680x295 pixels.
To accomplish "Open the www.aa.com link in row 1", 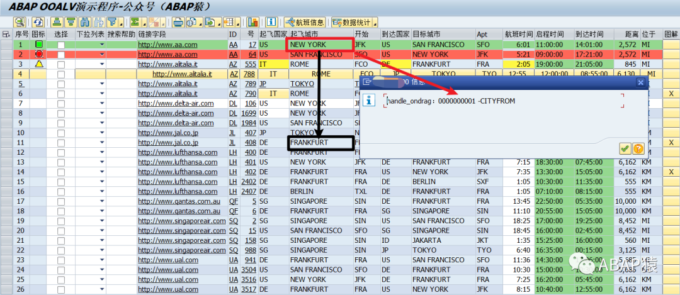I will [x=167, y=45].
